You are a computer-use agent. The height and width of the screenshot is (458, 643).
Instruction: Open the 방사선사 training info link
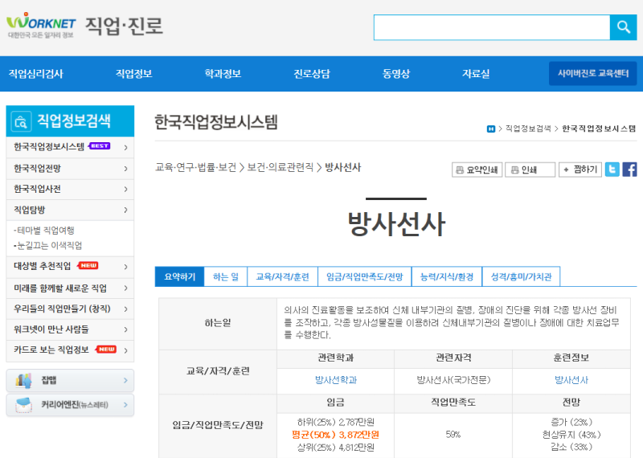click(571, 380)
